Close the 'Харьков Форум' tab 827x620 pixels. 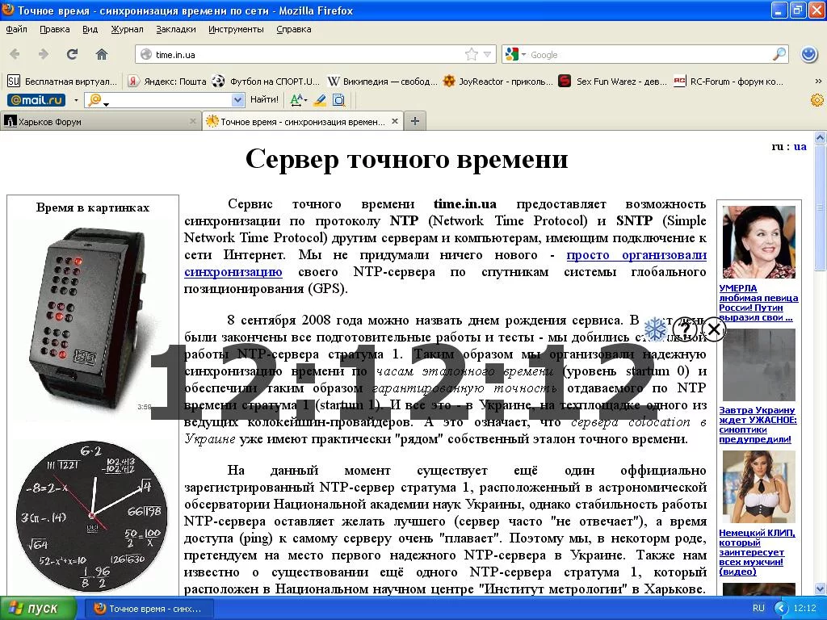[x=192, y=121]
